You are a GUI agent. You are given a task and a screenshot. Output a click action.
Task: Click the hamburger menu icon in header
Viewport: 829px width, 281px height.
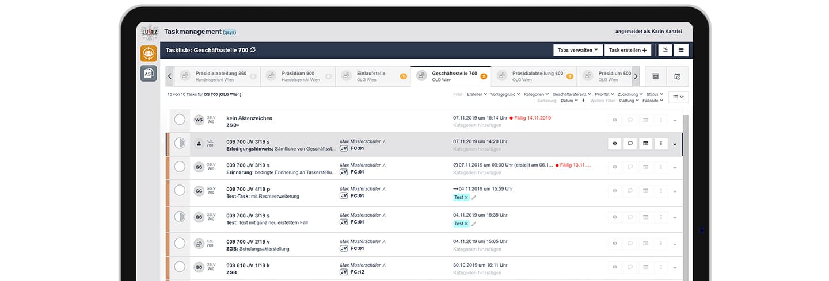coord(681,50)
